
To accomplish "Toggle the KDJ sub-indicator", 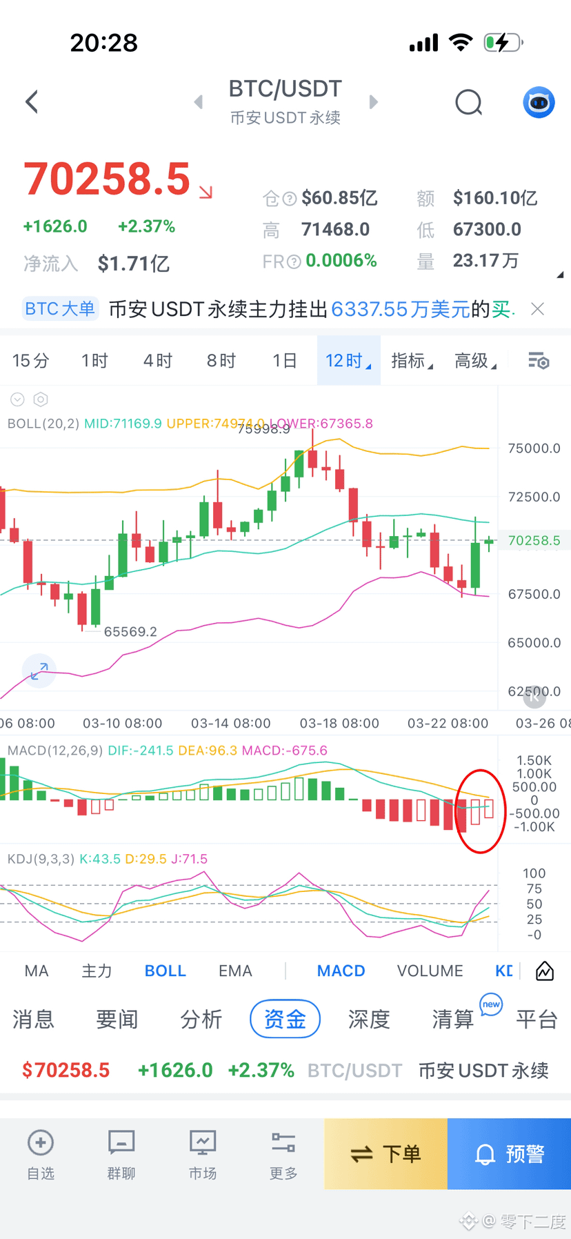I will 504,971.
